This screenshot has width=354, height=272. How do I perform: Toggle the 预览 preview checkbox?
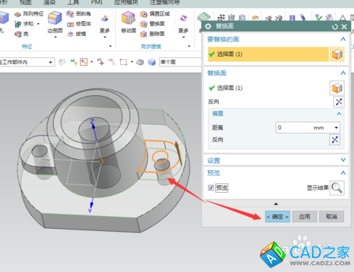211,188
